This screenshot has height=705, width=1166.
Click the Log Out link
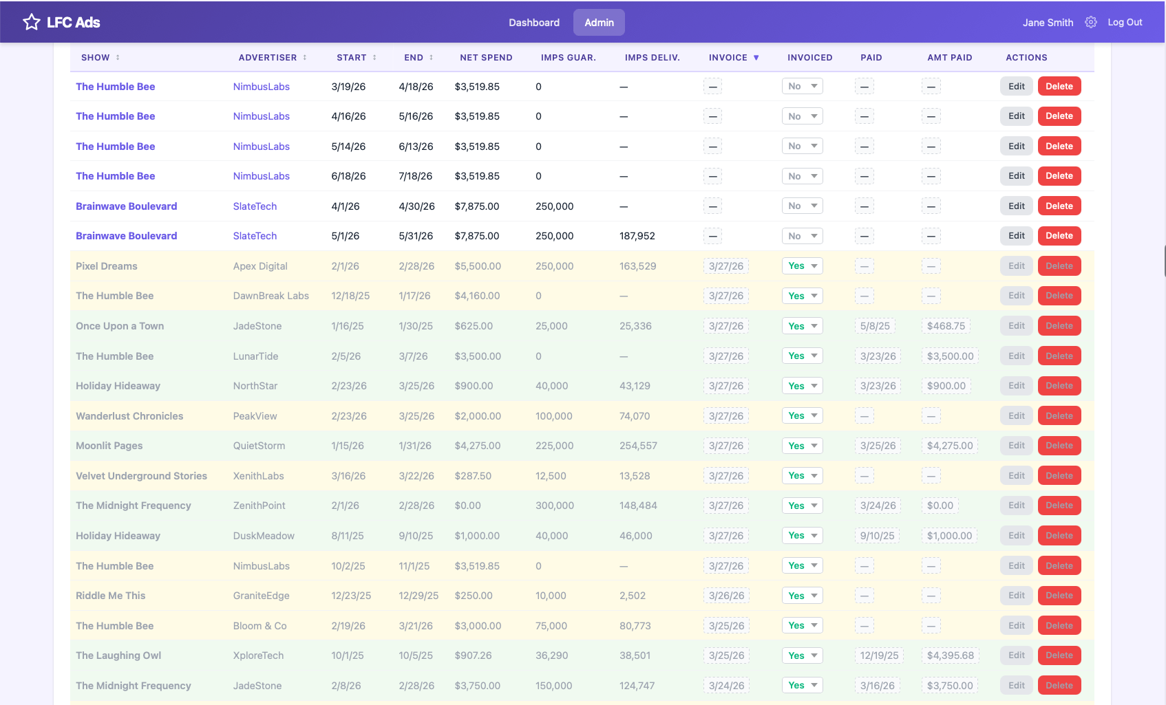coord(1125,22)
